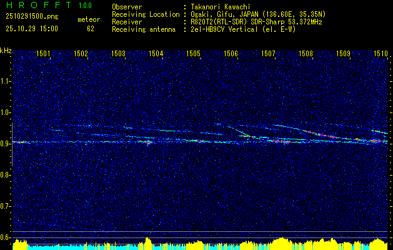The height and width of the screenshot is (250, 393).
Task: Click the 1501 time marker
Action: pyautogui.click(x=43, y=53)
